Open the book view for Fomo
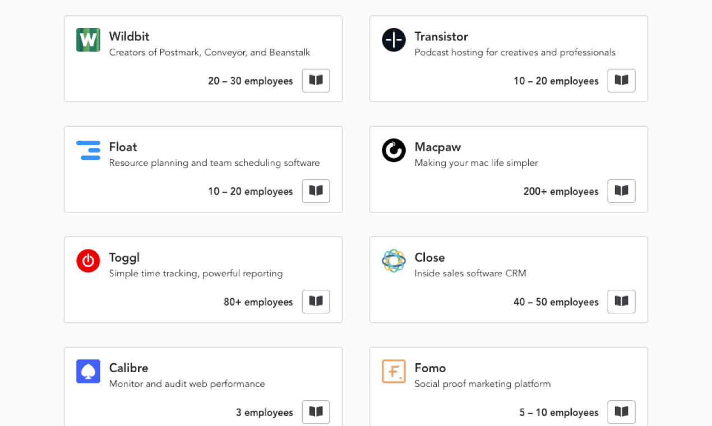Viewport: 712px width, 426px height. [x=621, y=411]
